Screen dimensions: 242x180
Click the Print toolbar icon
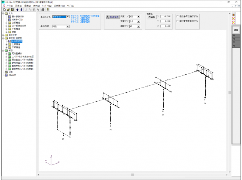43,9
